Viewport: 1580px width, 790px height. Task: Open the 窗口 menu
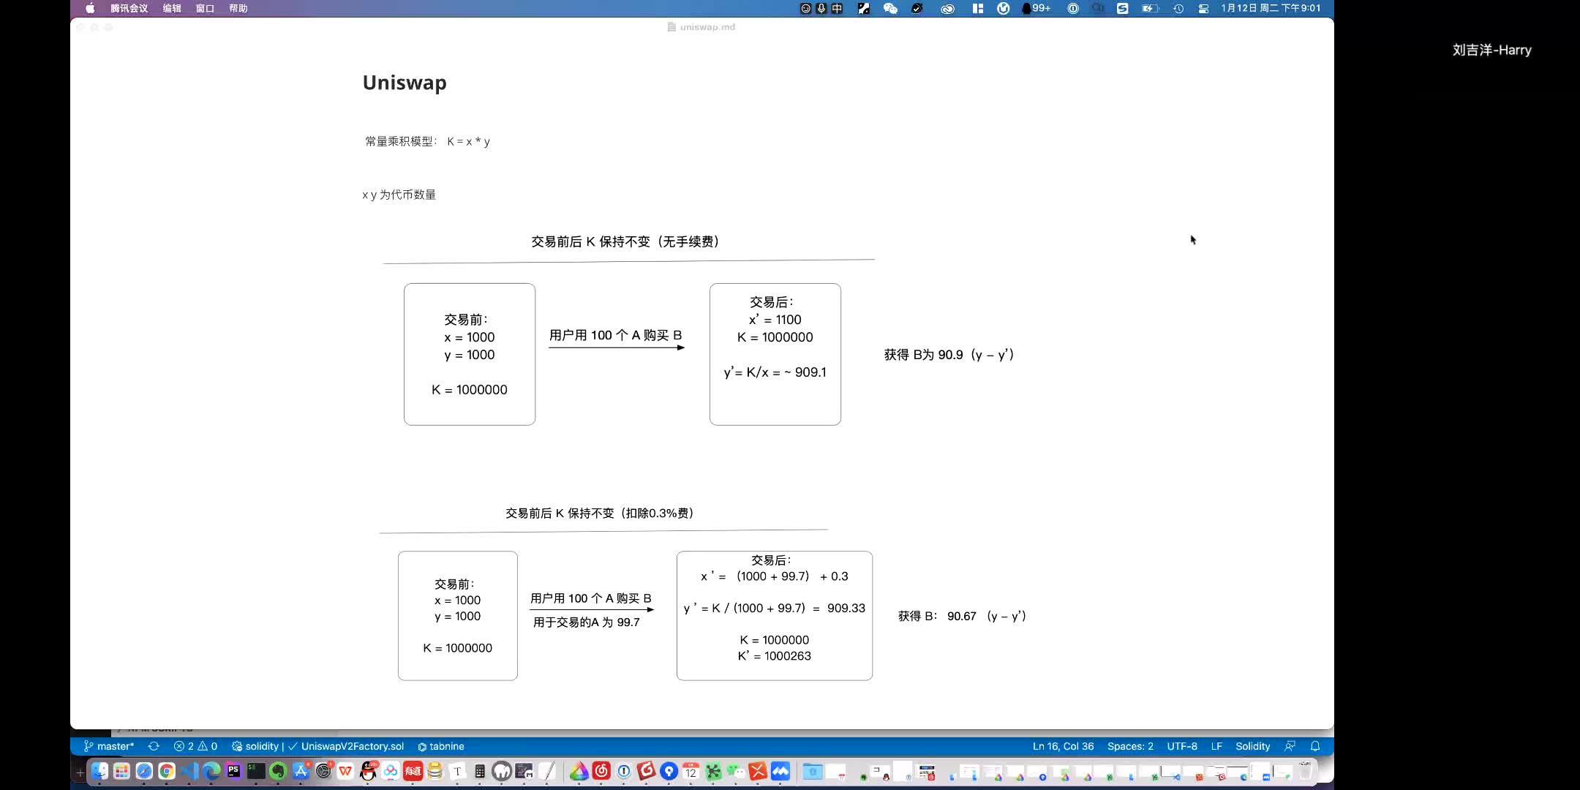tap(205, 9)
